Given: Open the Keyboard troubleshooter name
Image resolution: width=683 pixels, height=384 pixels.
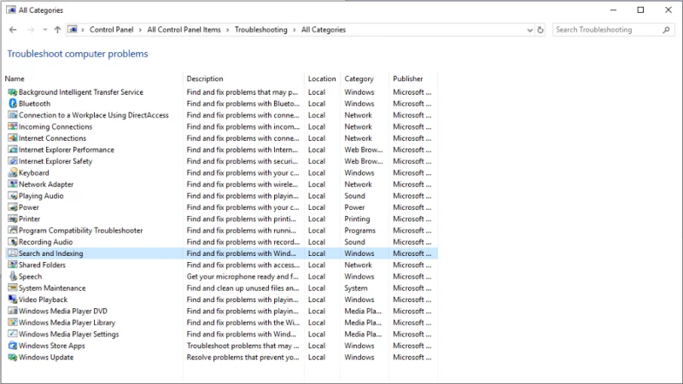Looking at the screenshot, I should coord(34,173).
